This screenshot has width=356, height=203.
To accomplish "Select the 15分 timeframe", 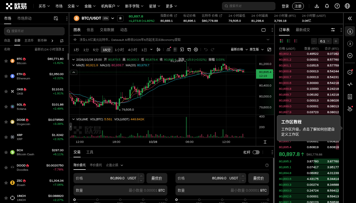I will 107,50.
